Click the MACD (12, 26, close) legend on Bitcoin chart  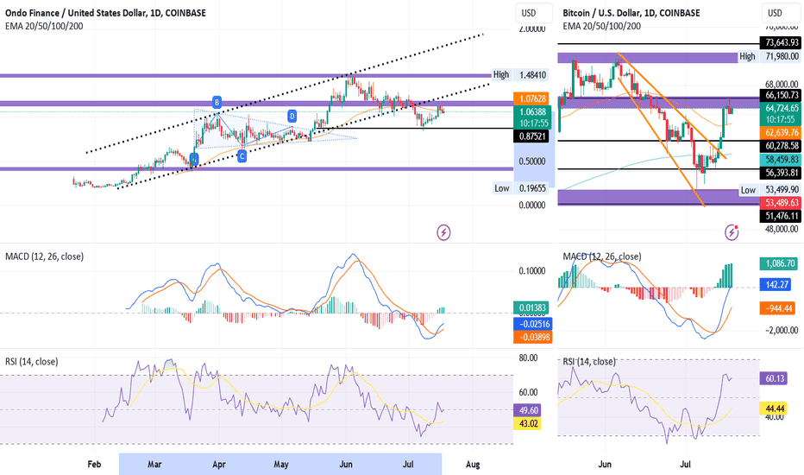tap(602, 256)
